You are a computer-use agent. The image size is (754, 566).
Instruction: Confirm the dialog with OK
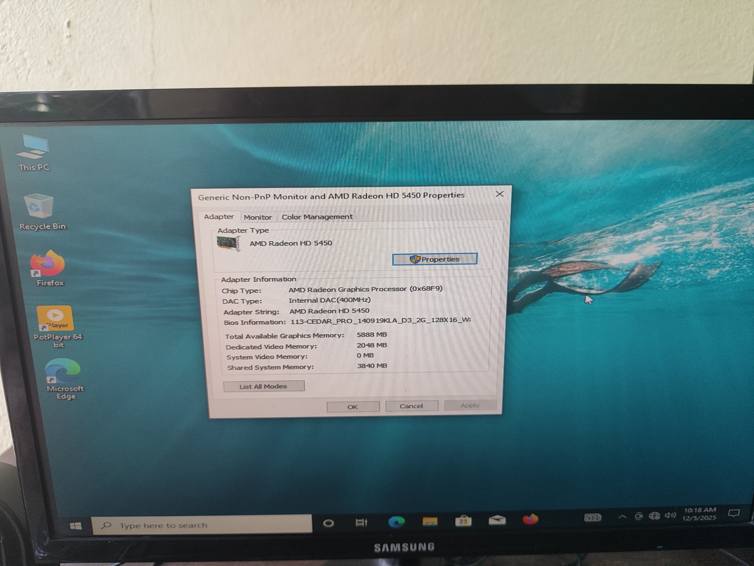pyautogui.click(x=353, y=407)
